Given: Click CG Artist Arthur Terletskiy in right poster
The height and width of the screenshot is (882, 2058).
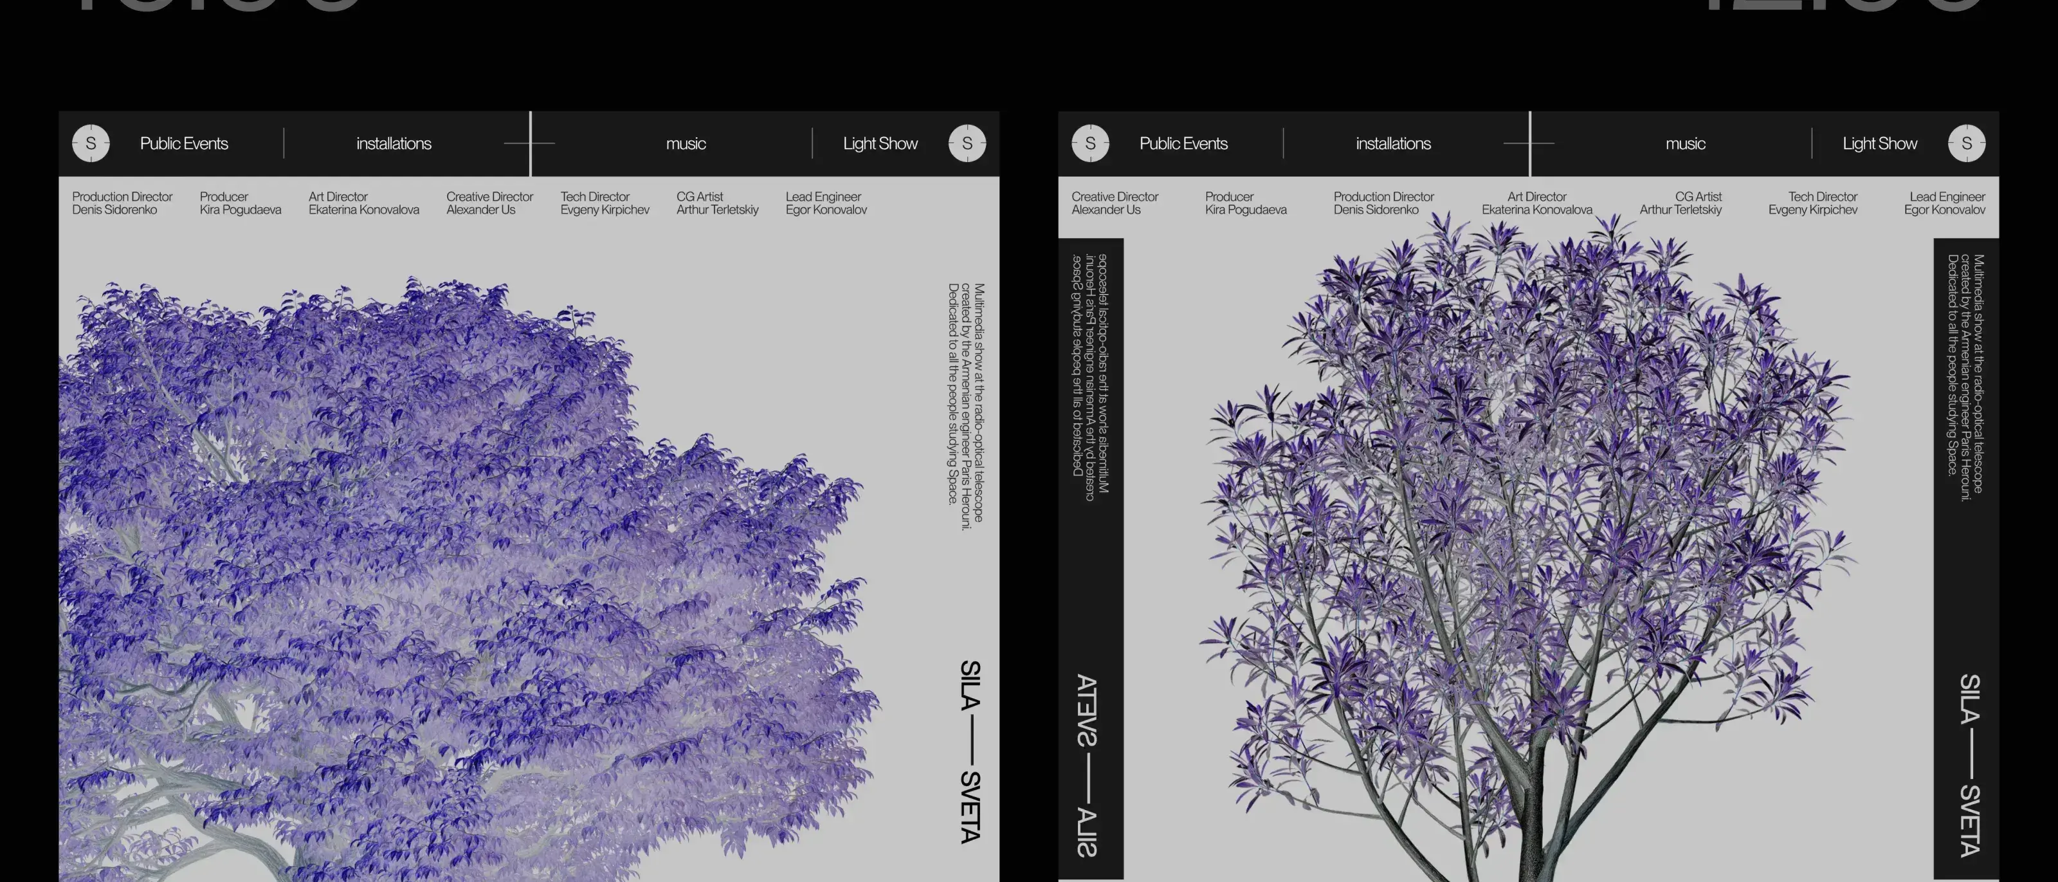Looking at the screenshot, I should pyautogui.click(x=1681, y=203).
